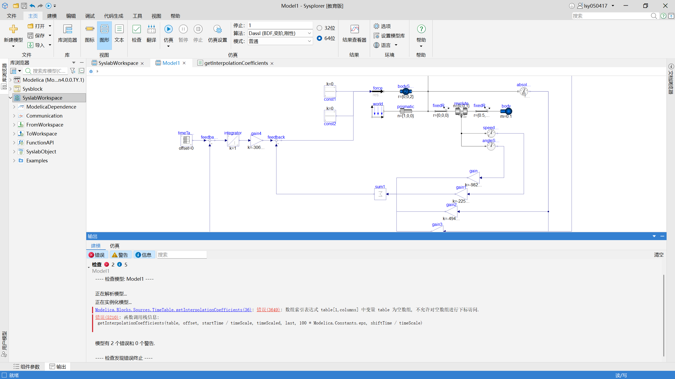
Task: Select the integrator block in diagram
Action: (233, 140)
